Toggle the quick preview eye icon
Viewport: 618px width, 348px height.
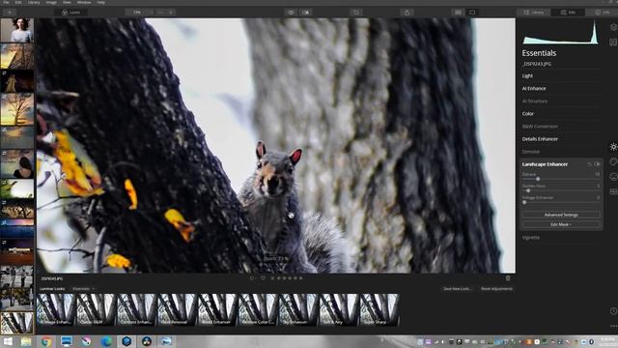[291, 13]
